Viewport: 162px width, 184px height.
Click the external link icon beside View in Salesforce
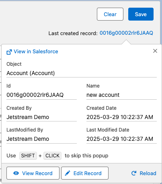(9, 52)
